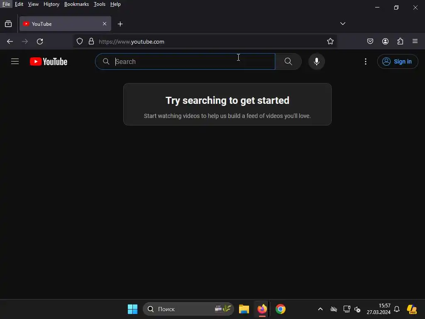425x319 pixels.
Task: Click the youtube.com address bar URL
Action: point(132,42)
